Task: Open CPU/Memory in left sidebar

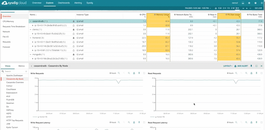Action: click(x=8, y=21)
